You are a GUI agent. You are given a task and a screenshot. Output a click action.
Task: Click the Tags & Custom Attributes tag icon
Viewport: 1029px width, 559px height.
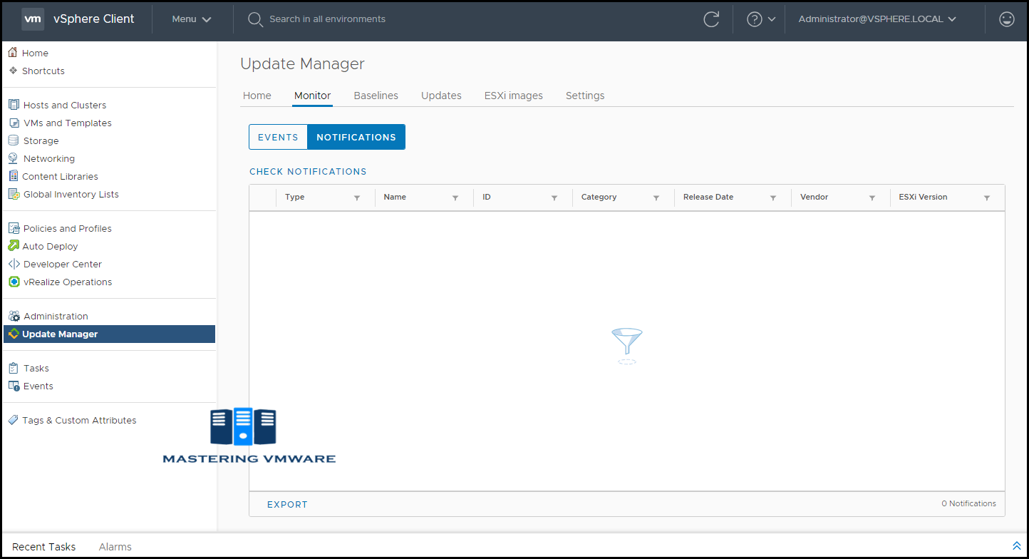(14, 420)
